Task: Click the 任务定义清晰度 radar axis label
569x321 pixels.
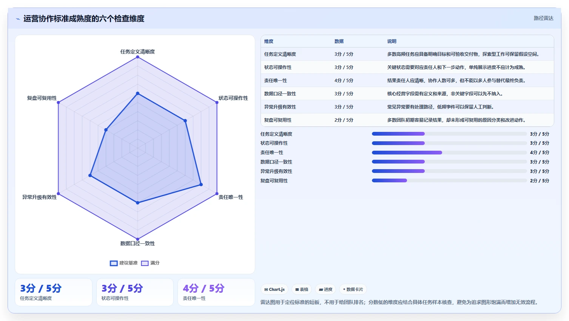Action: click(x=137, y=52)
